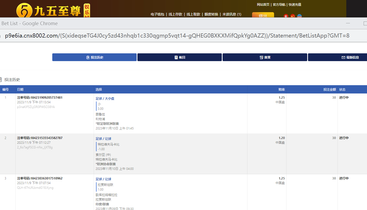The width and height of the screenshot is (367, 210).
Task: Open 官方导航 link
Action: pyautogui.click(x=279, y=5)
